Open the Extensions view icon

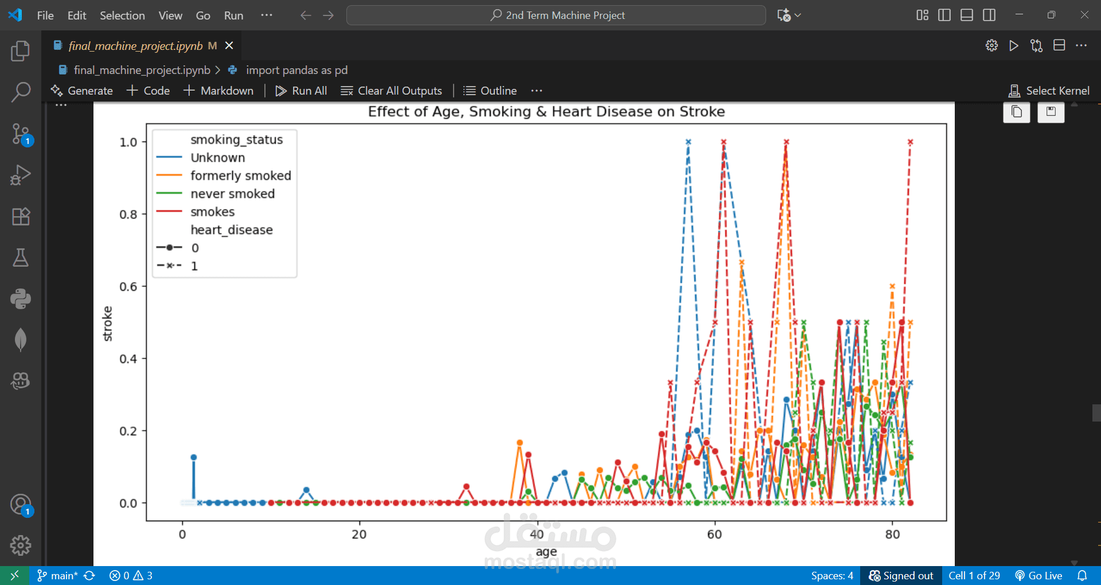pyautogui.click(x=21, y=216)
